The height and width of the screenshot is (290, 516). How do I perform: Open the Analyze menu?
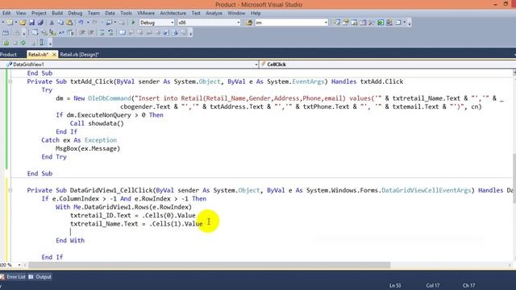214,13
